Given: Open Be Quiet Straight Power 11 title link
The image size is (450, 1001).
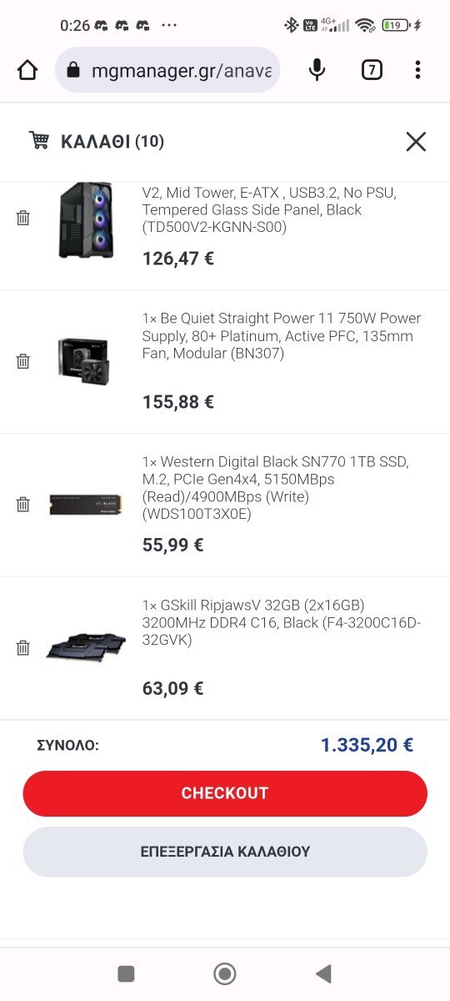Looking at the screenshot, I should pyautogui.click(x=282, y=336).
